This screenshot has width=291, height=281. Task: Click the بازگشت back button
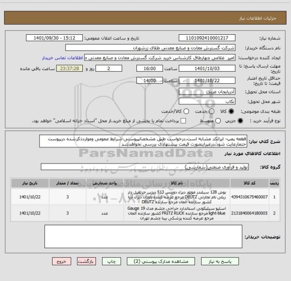(x=86, y=261)
